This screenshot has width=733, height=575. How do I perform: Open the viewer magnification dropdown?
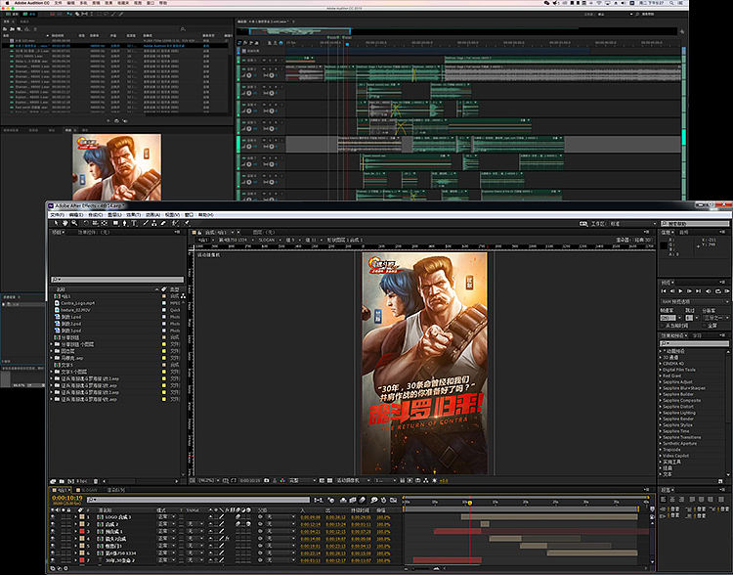(210, 480)
